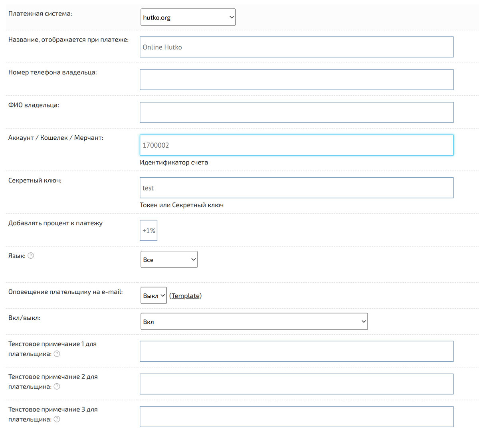Click help icon for Текстовое примечание 2
Image resolution: width=479 pixels, height=430 pixels.
tap(57, 386)
